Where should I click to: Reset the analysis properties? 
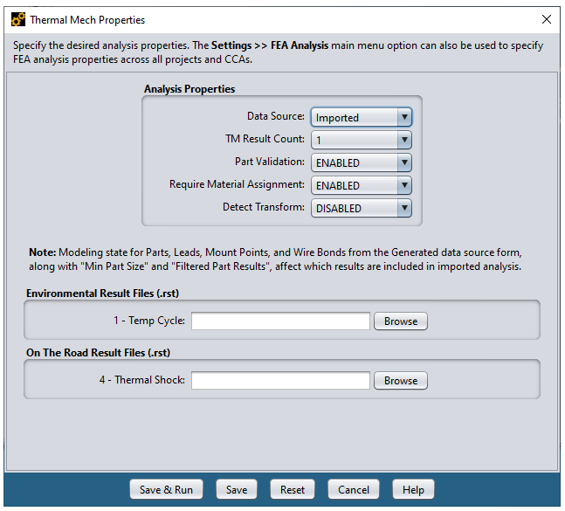293,489
